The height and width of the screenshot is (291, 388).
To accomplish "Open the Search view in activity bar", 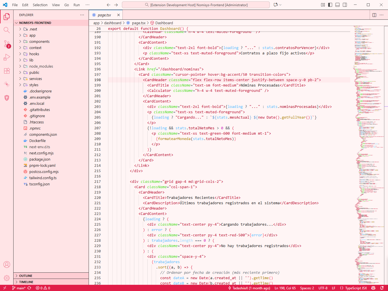I will pos(7,30).
